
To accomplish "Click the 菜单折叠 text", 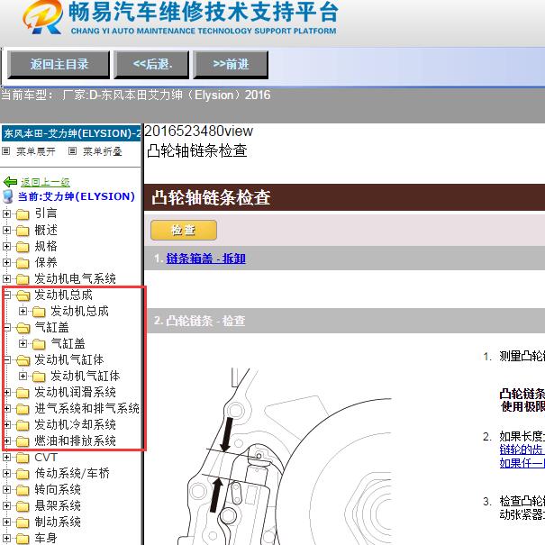I will [102, 151].
